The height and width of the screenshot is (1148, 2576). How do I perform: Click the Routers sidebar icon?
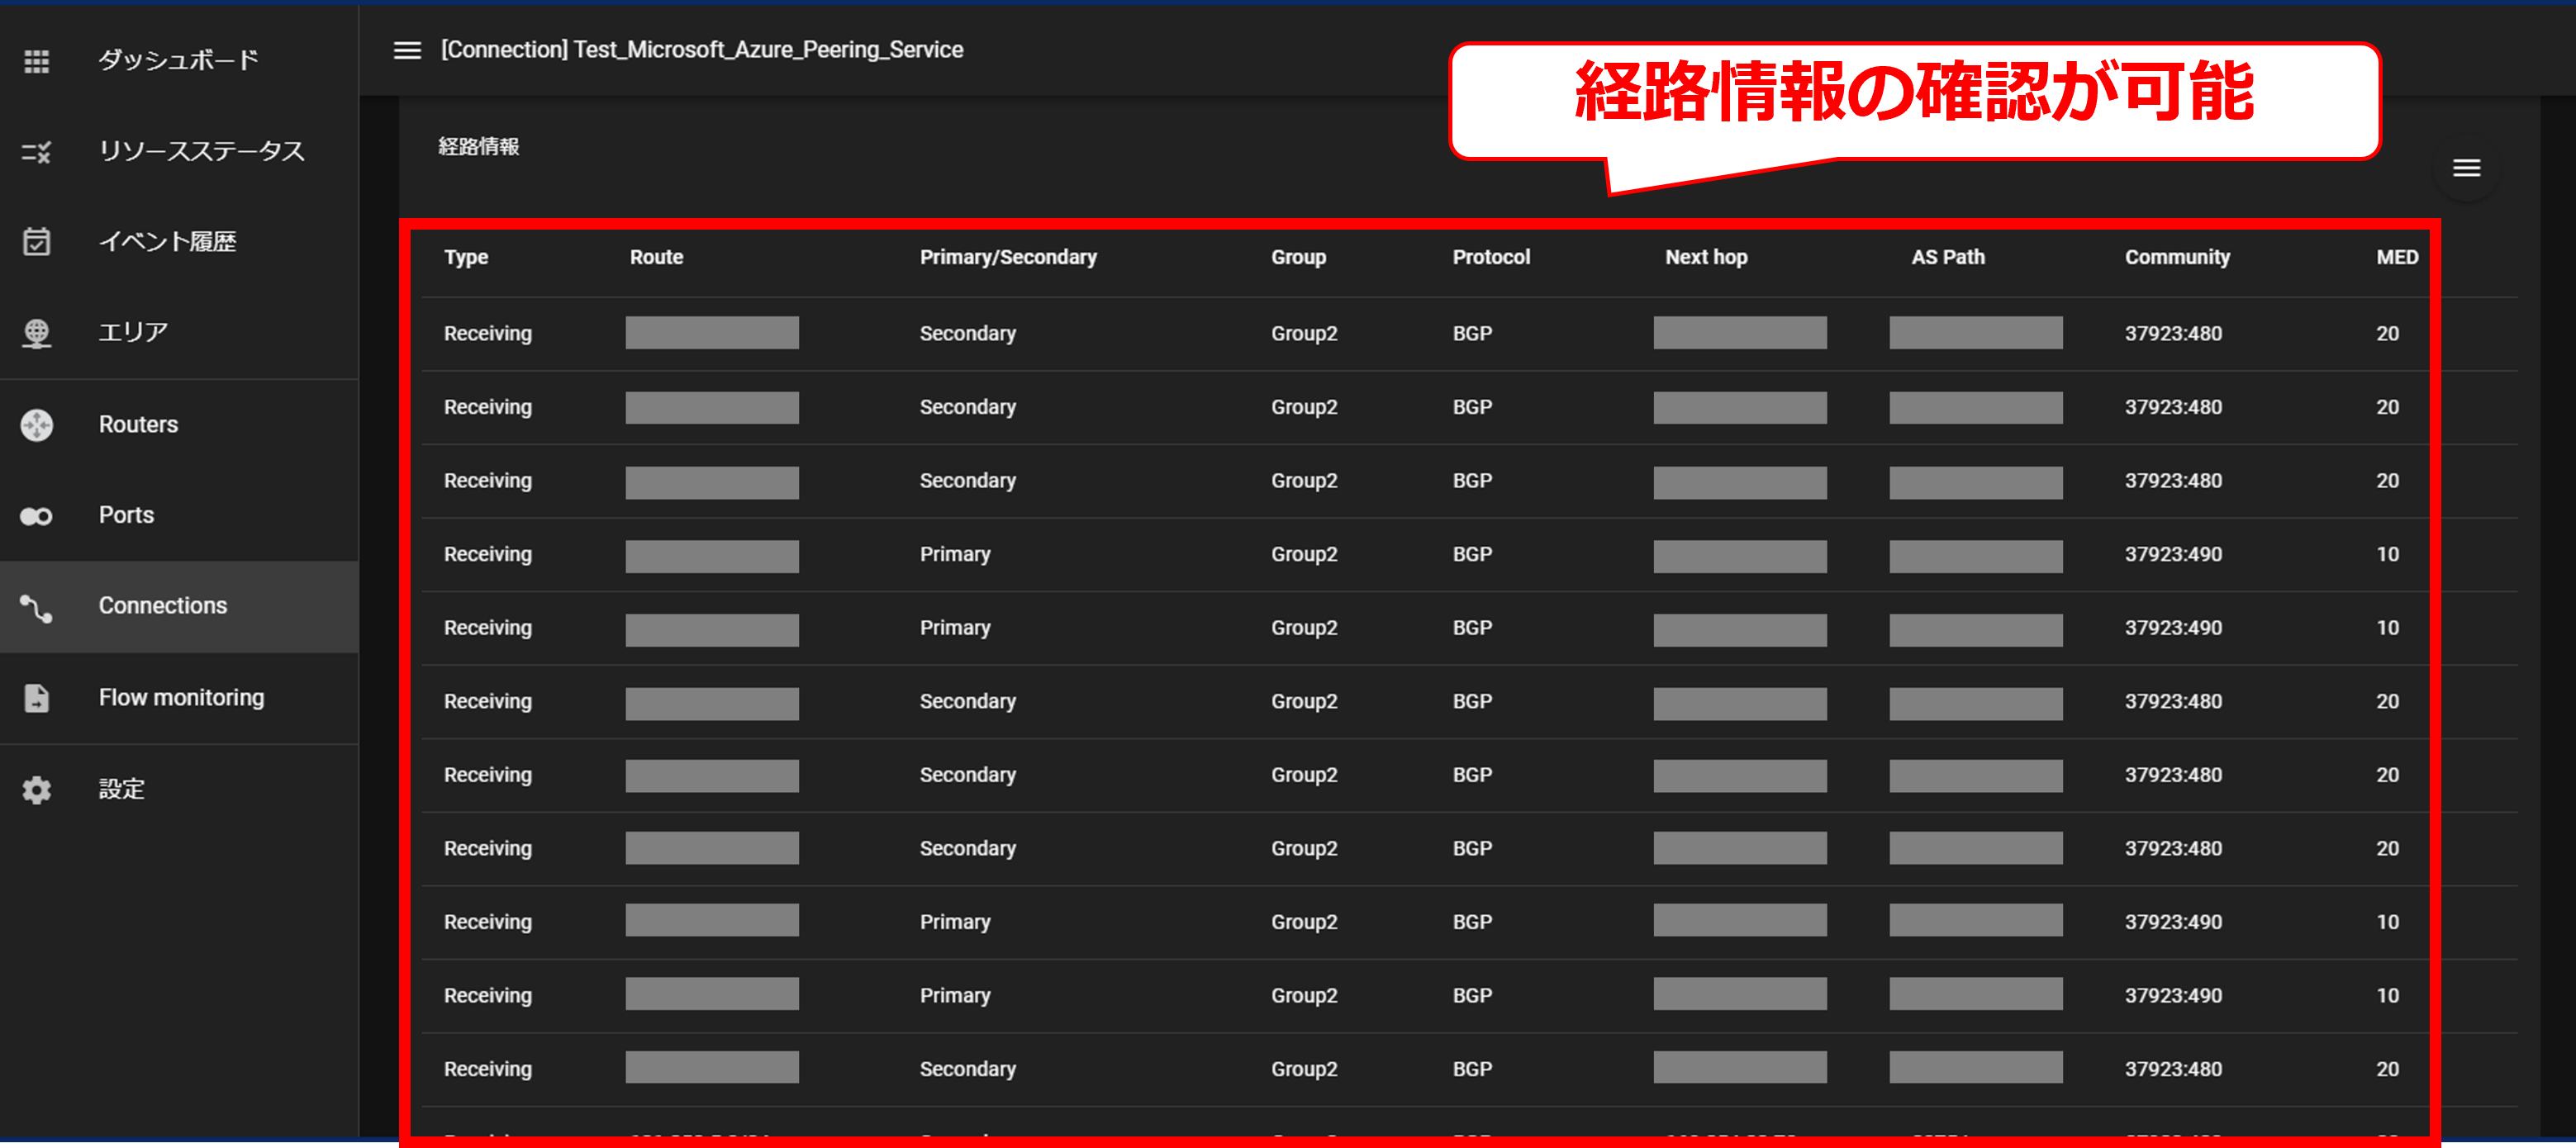point(37,425)
